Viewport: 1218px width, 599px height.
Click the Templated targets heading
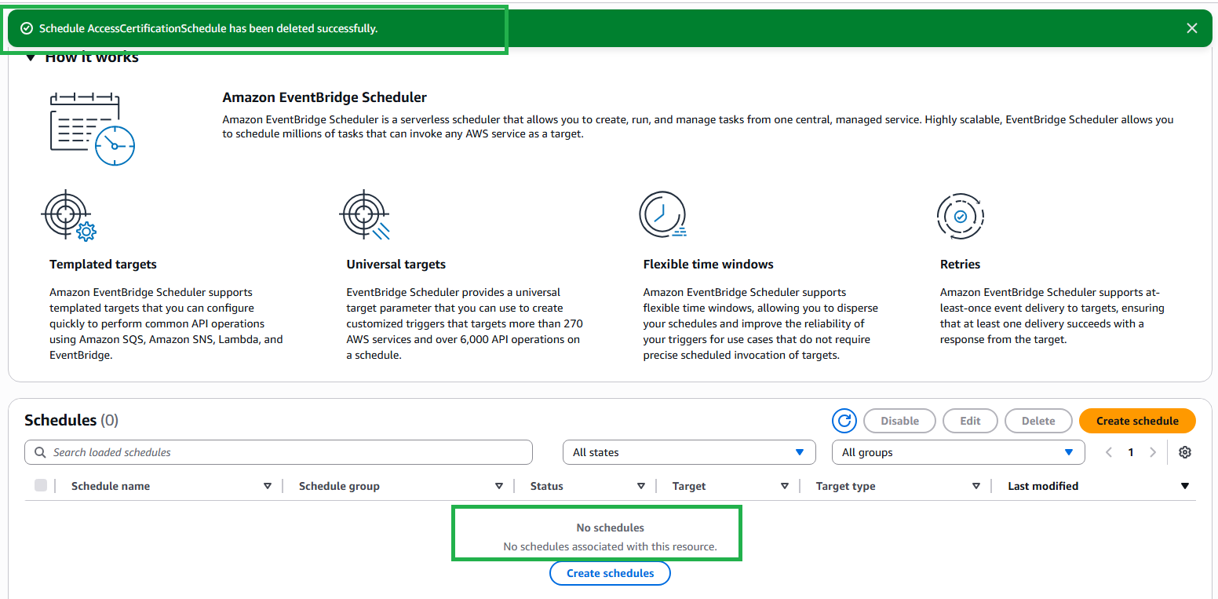(103, 265)
